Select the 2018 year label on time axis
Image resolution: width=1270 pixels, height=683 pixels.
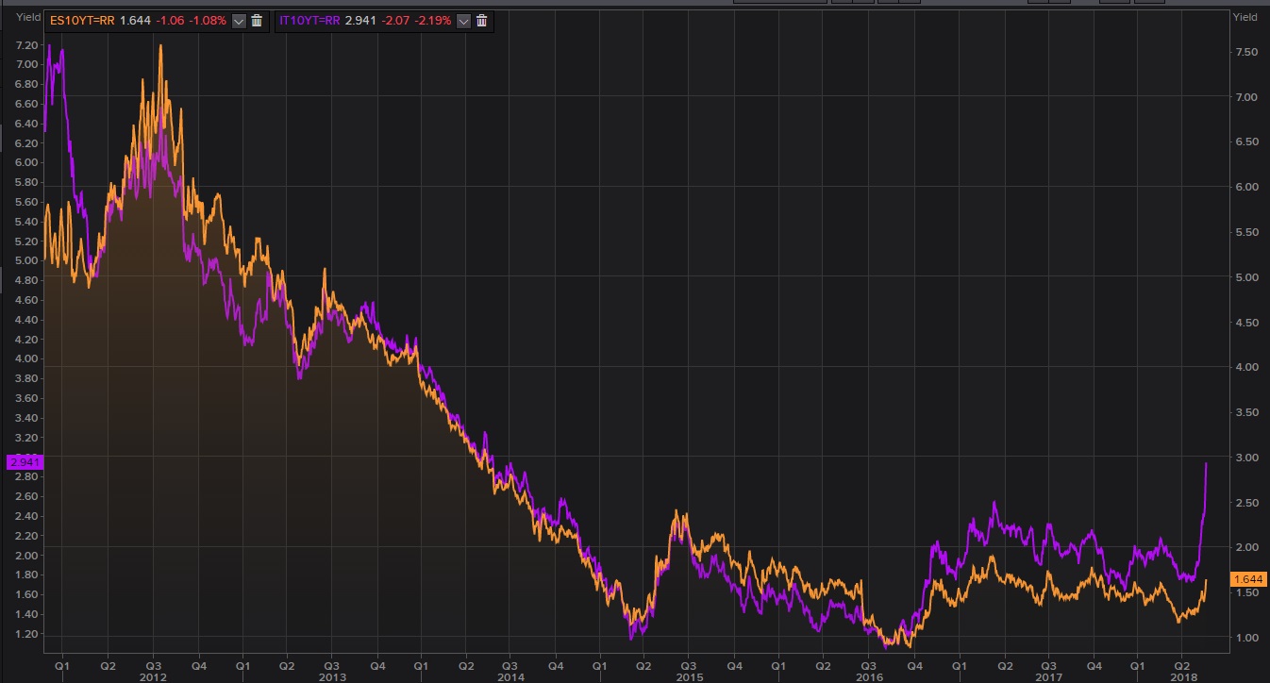point(1182,677)
